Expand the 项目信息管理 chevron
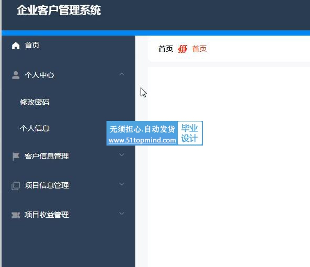 pyautogui.click(x=122, y=184)
